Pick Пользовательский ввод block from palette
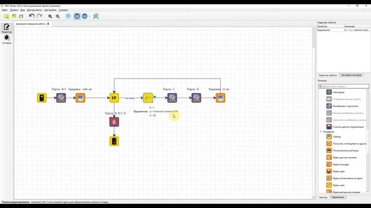 [343, 150]
